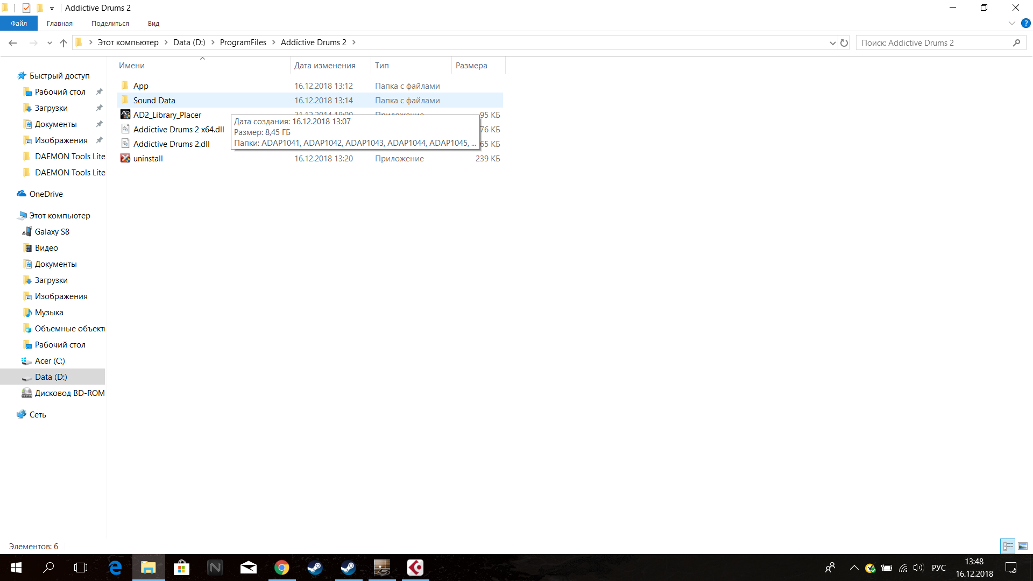1033x581 pixels.
Task: Expand the breadcrumb chevron after ProgramFiles
Action: point(273,42)
